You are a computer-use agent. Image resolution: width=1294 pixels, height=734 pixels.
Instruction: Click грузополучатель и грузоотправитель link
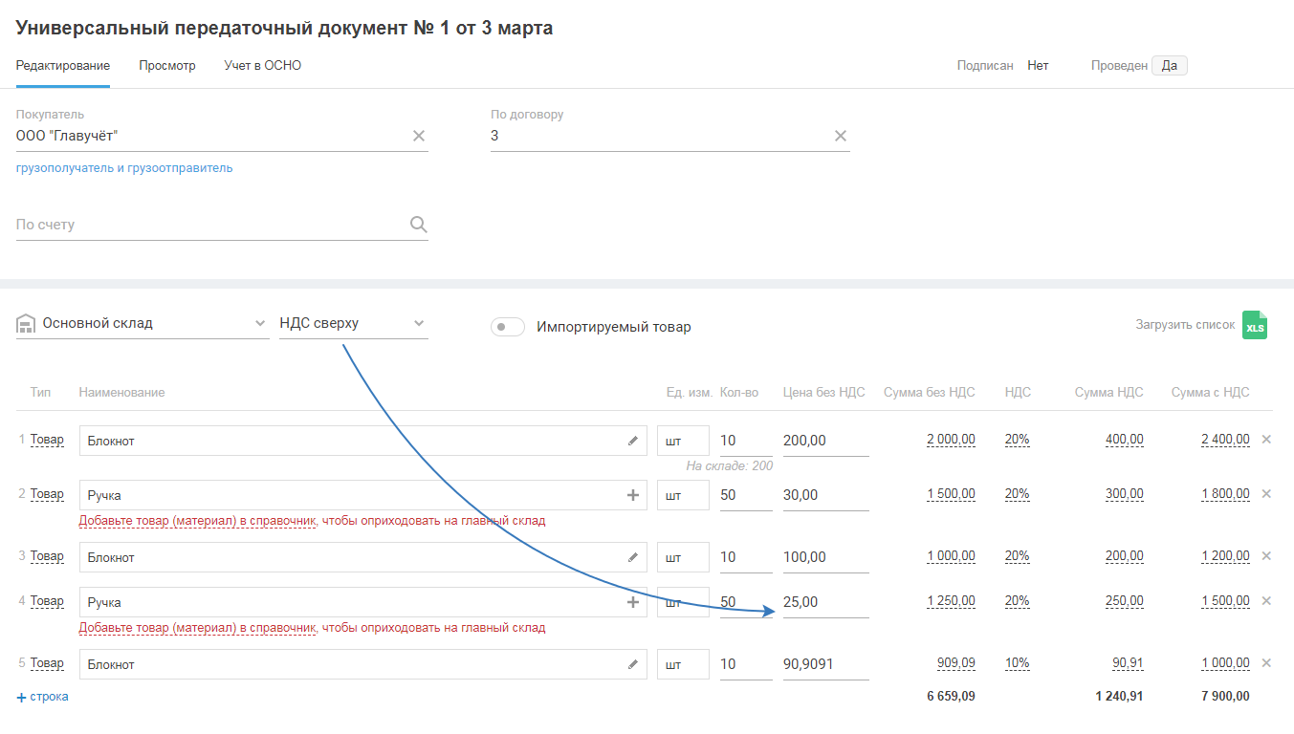(x=124, y=168)
